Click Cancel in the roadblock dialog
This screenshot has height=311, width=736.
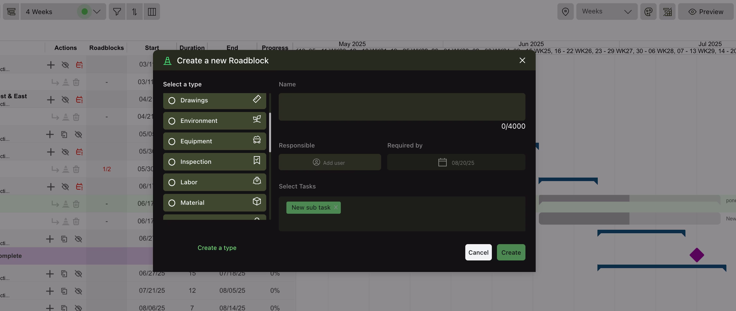[x=478, y=252]
